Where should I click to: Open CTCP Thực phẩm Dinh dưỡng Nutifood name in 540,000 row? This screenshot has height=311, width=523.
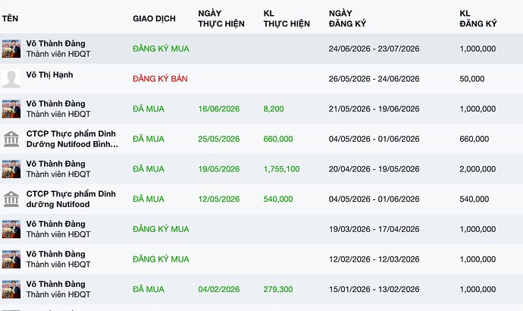(x=70, y=199)
